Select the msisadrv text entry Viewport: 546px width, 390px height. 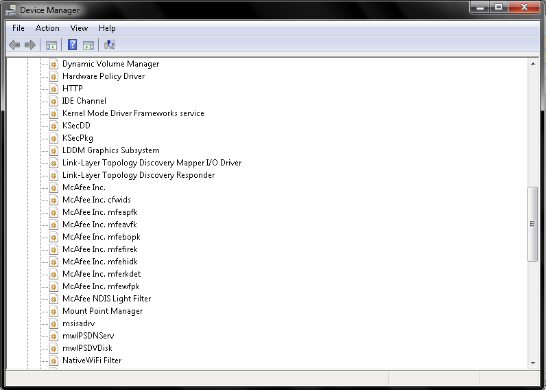click(79, 323)
